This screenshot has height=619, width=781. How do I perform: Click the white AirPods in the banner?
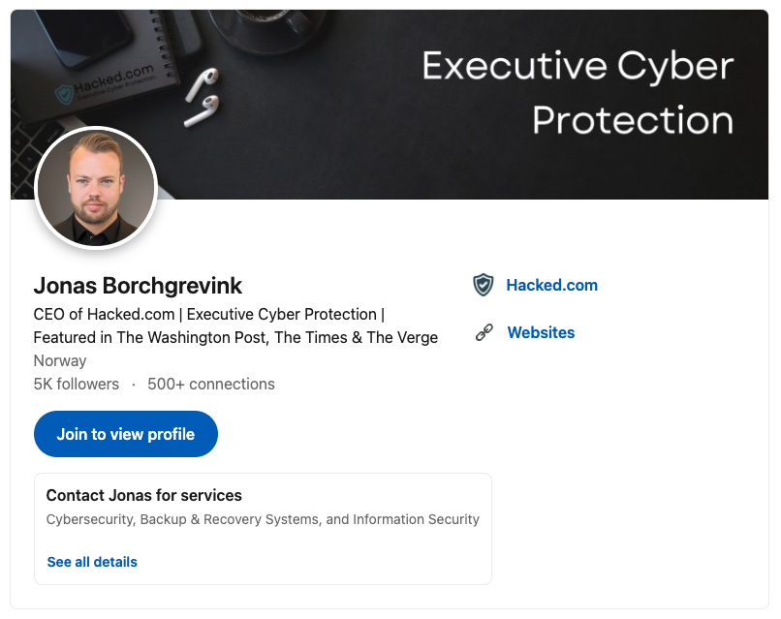pyautogui.click(x=203, y=97)
